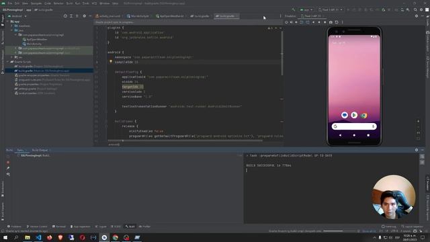Tap the Google search bar on emulator
Screen dimensions: 430x242
tap(354, 126)
